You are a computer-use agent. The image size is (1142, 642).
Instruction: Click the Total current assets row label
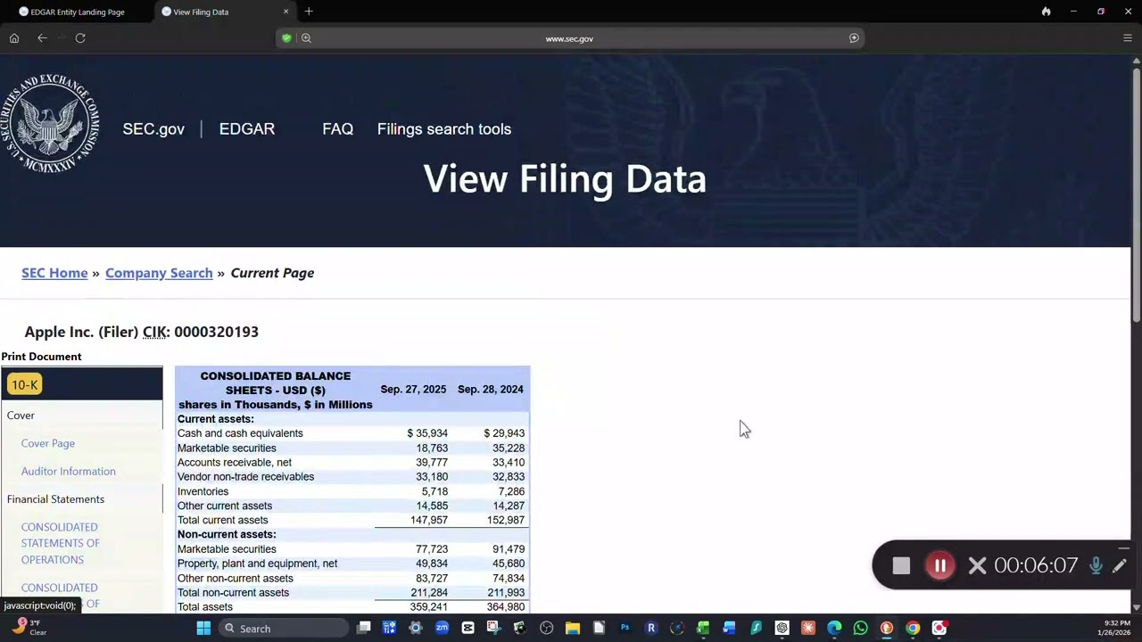(222, 520)
